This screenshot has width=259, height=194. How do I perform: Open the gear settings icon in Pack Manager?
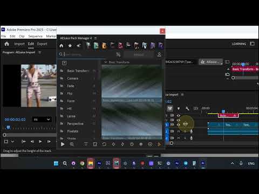(141, 144)
